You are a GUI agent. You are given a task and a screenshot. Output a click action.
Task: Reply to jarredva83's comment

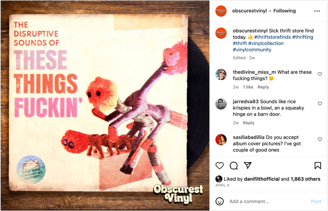pyautogui.click(x=249, y=123)
